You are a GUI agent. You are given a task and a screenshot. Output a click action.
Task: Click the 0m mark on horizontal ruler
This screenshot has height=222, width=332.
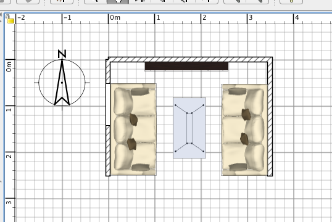(x=115, y=17)
